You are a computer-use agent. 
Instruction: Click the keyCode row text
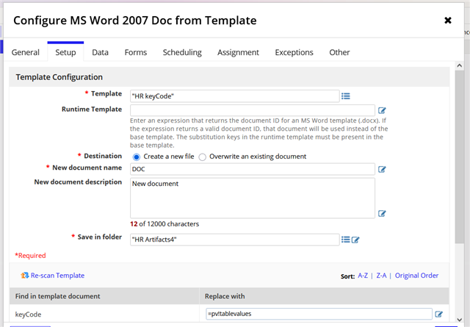28,315
